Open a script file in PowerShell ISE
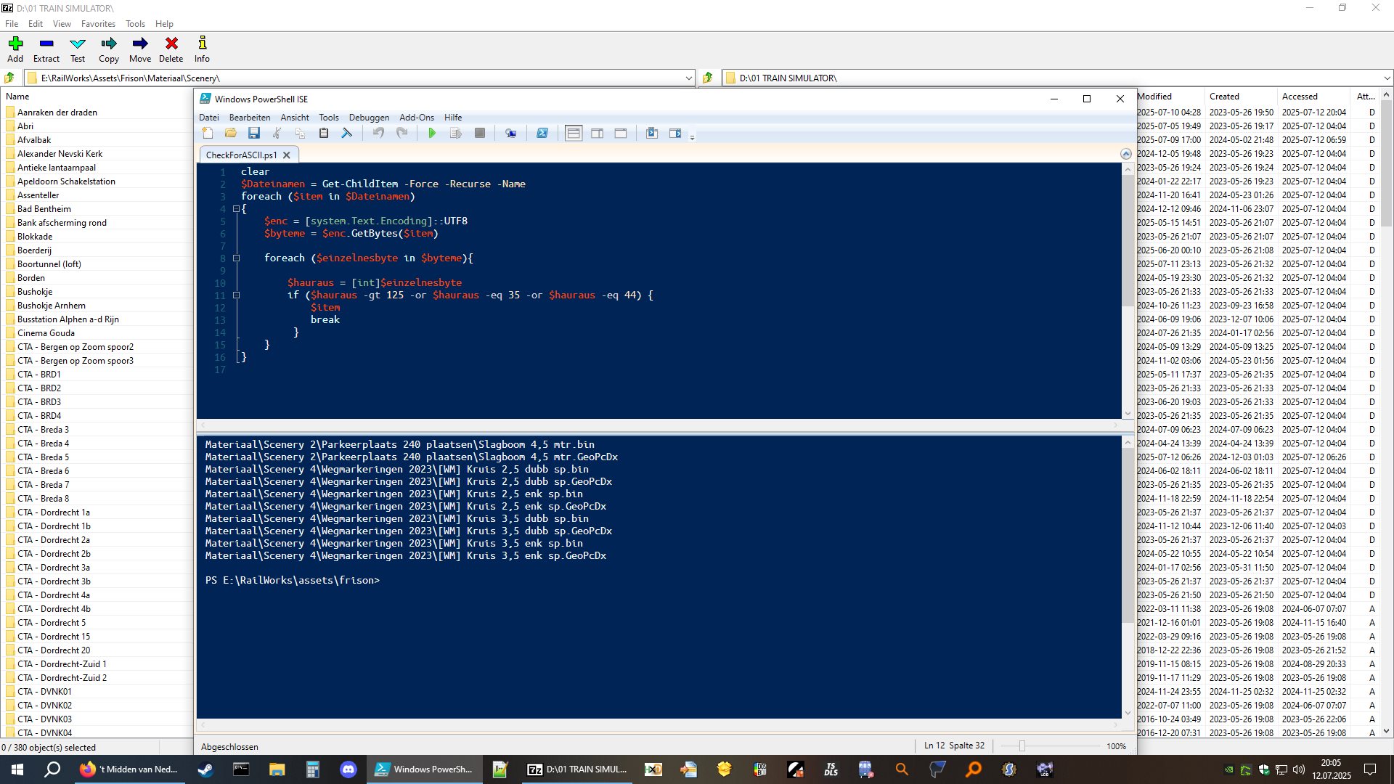The height and width of the screenshot is (784, 1394). coord(231,133)
